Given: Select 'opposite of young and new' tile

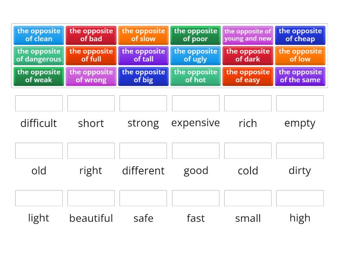Looking at the screenshot, I should [248, 35].
